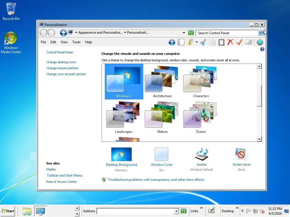Click the Action Center flag tray icon
Screen dimensions: 290x217
[x=248, y=211]
